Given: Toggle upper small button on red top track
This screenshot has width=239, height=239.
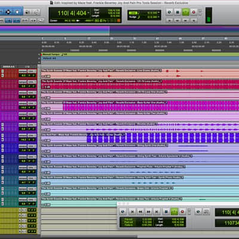Looking at the screenshot, I should [2, 71].
